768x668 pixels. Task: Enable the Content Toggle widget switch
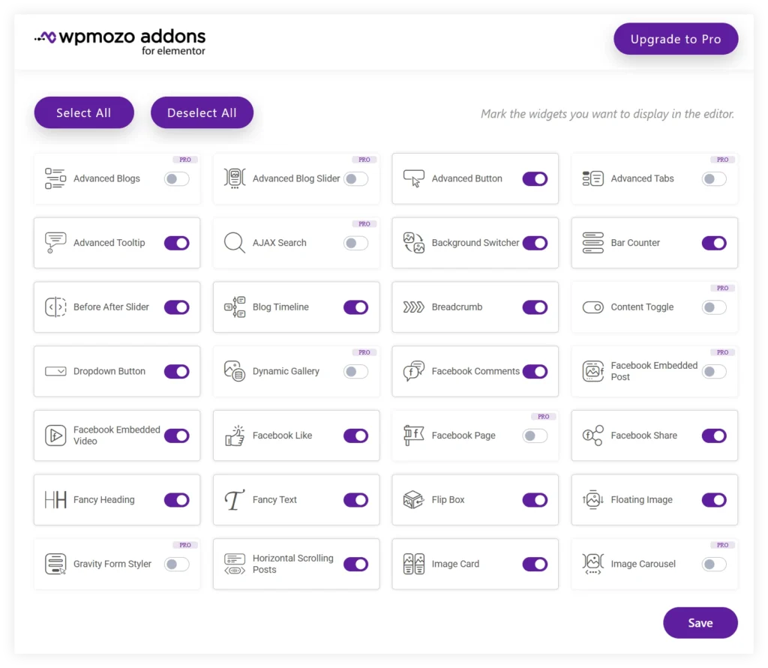point(714,307)
